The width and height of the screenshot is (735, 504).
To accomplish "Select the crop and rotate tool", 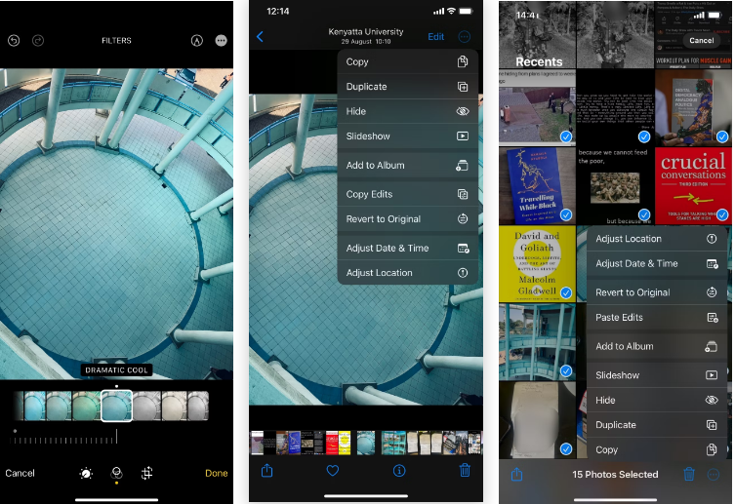I will pyautogui.click(x=146, y=473).
